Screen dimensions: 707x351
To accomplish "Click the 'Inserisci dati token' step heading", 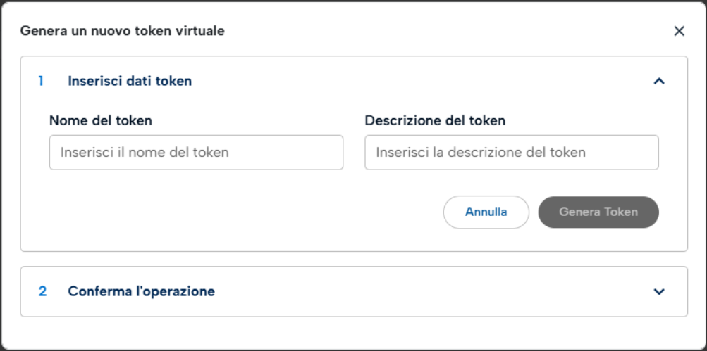I will (x=130, y=81).
